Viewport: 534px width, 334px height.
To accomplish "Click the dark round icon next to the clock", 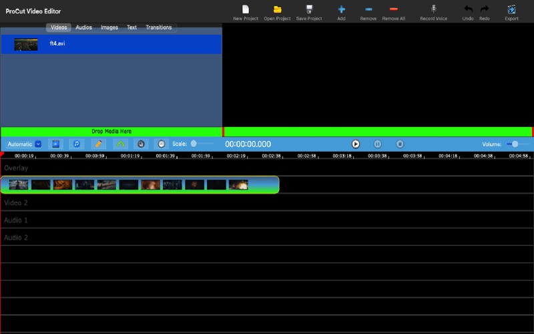I will [x=141, y=144].
